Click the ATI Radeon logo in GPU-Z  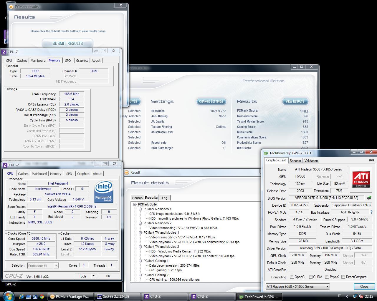click(x=361, y=180)
